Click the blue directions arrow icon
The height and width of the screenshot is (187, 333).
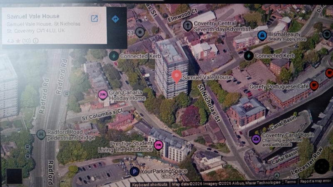(115, 19)
